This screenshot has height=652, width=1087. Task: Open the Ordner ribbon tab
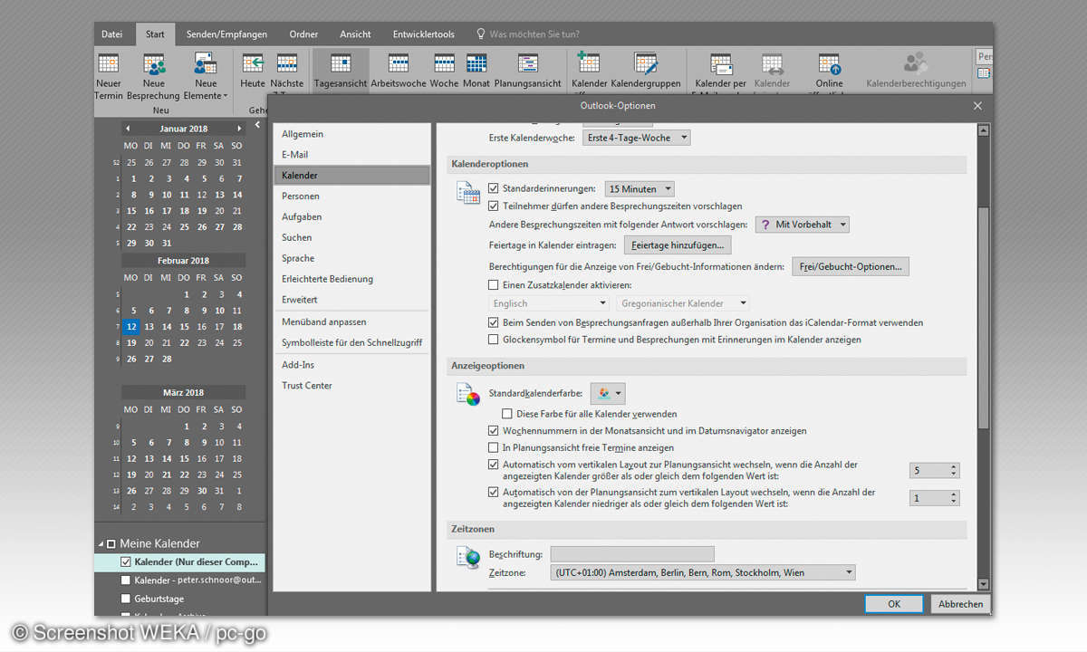303,34
